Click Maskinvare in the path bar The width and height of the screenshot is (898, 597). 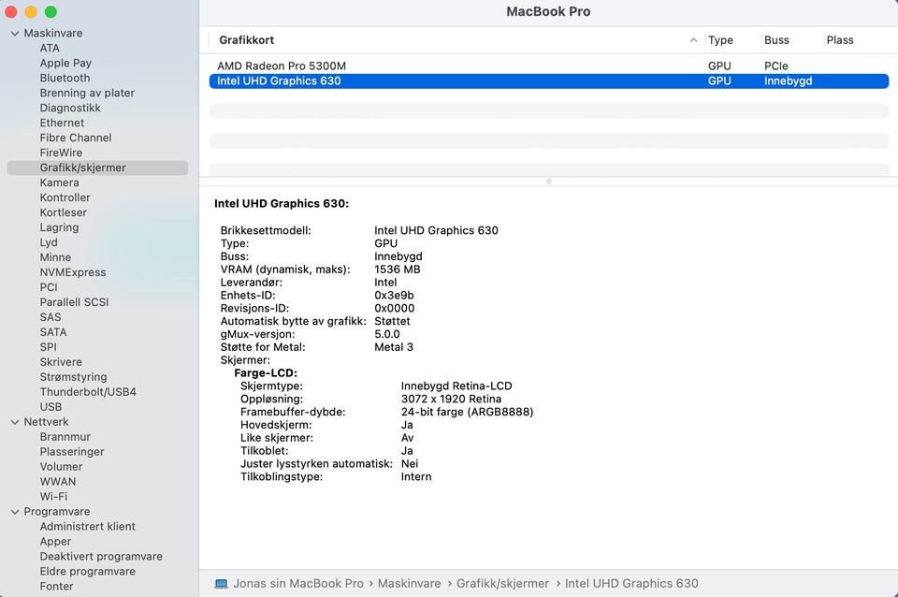410,584
